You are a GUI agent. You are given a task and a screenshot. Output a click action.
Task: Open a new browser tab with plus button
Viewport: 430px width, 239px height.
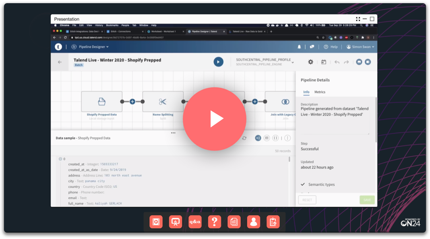tap(271, 31)
